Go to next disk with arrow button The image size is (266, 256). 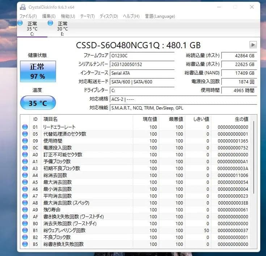(x=253, y=45)
